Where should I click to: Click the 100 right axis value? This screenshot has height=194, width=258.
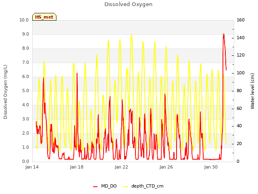(241, 73)
